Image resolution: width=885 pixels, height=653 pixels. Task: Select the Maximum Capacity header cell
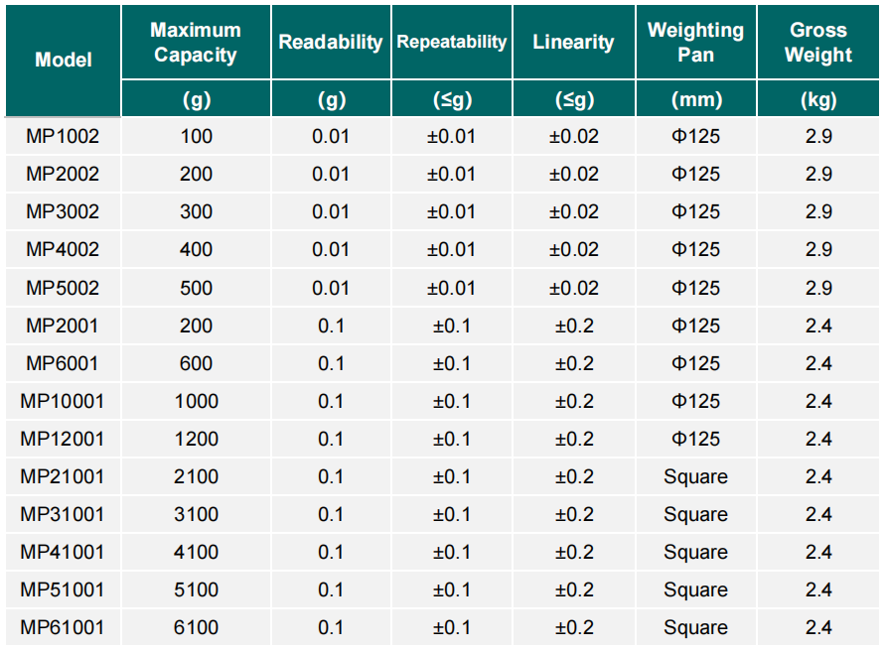(x=196, y=43)
